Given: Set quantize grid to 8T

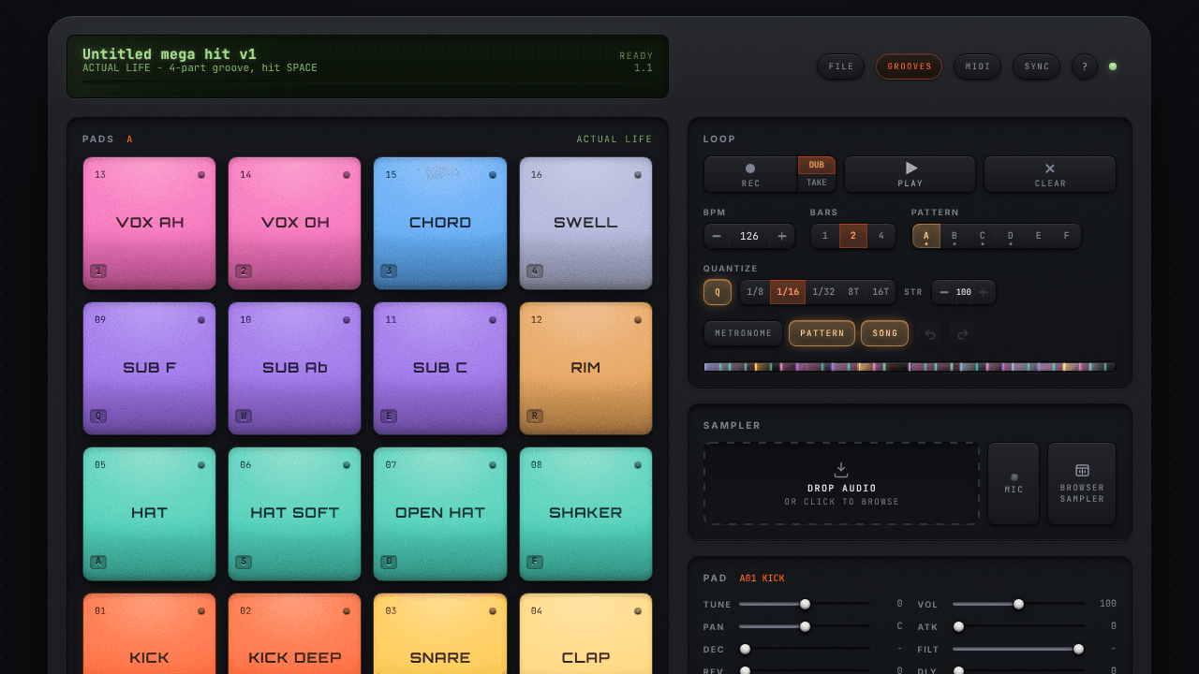Looking at the screenshot, I should click(853, 292).
